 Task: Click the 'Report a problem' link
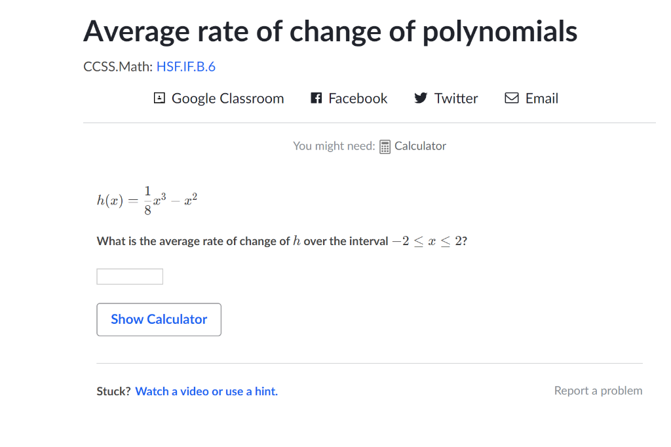[x=598, y=390]
